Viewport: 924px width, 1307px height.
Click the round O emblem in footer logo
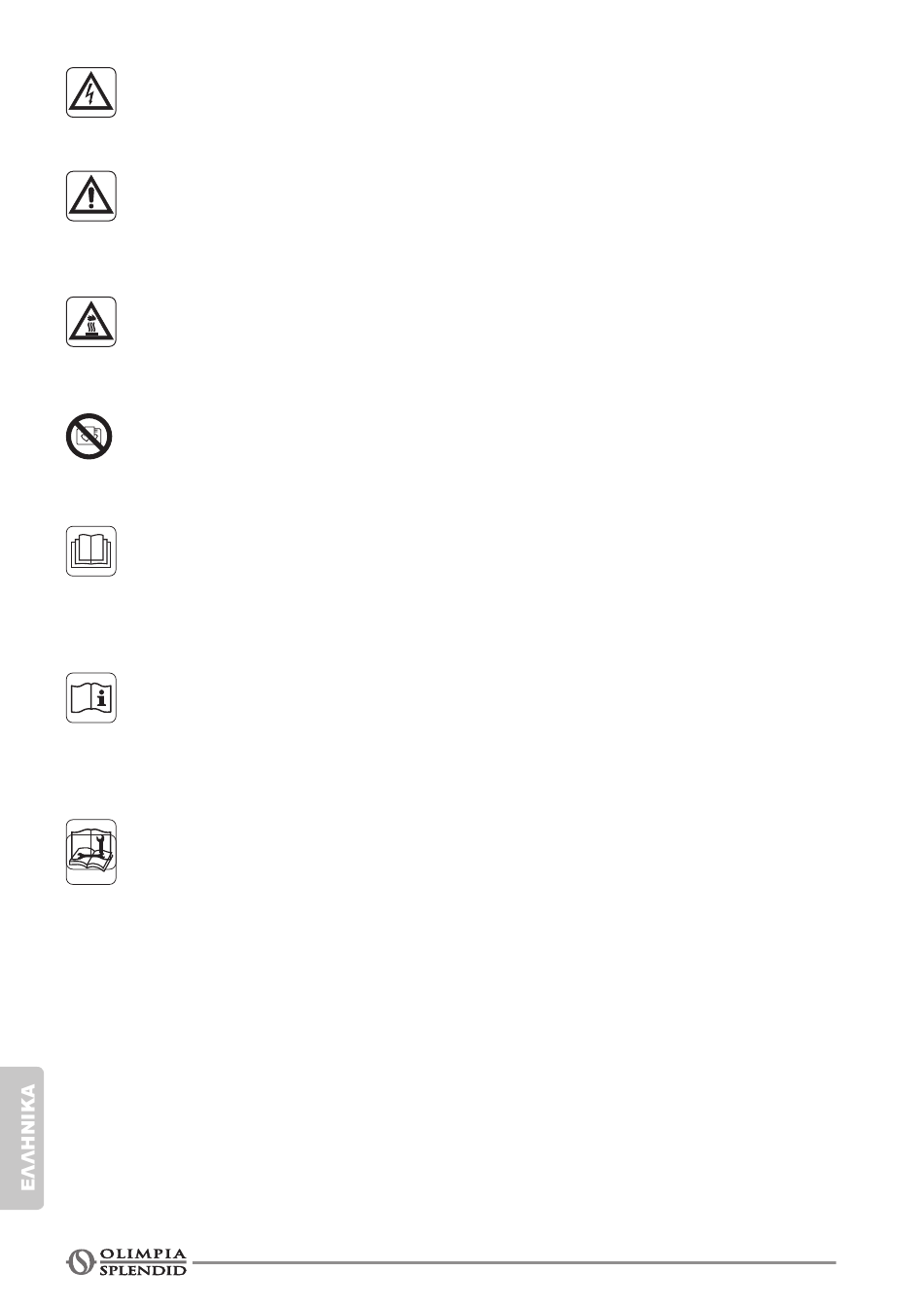(x=79, y=1261)
